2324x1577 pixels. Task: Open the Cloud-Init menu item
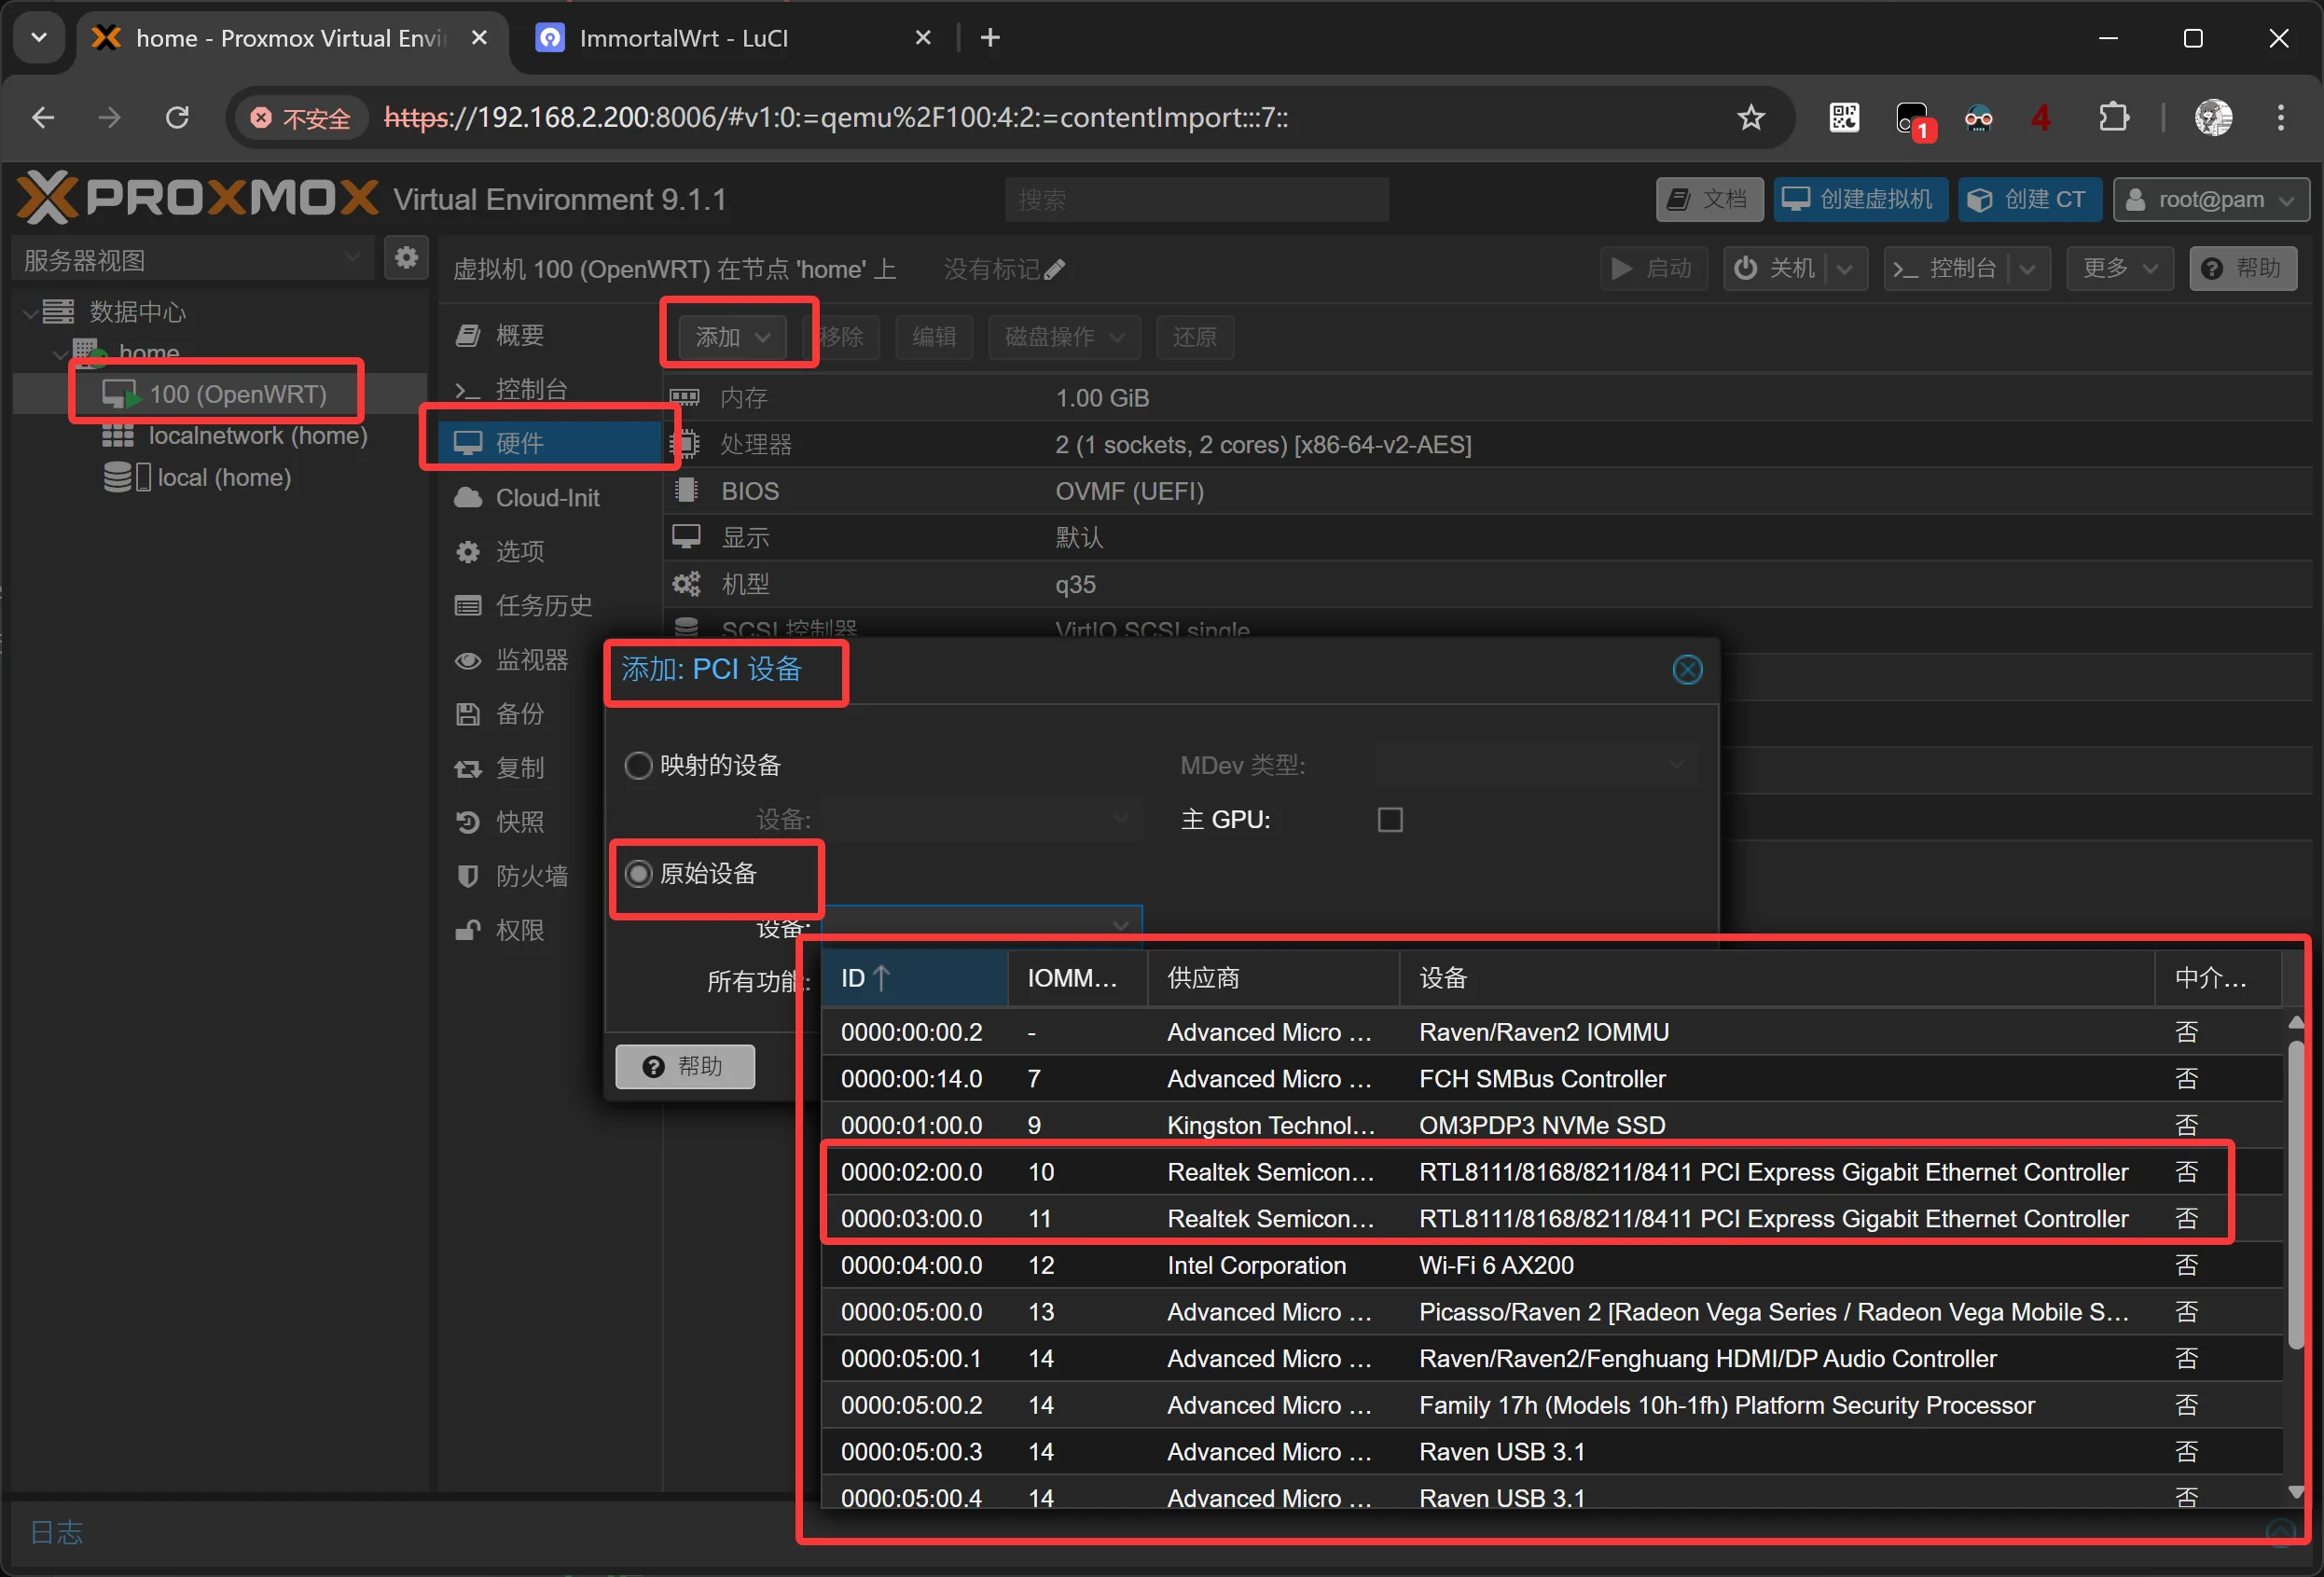point(546,497)
